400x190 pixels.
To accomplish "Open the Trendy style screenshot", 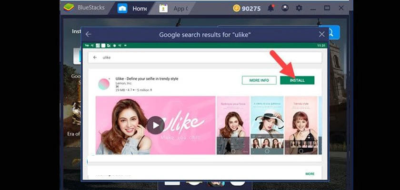I will pos(301,125).
